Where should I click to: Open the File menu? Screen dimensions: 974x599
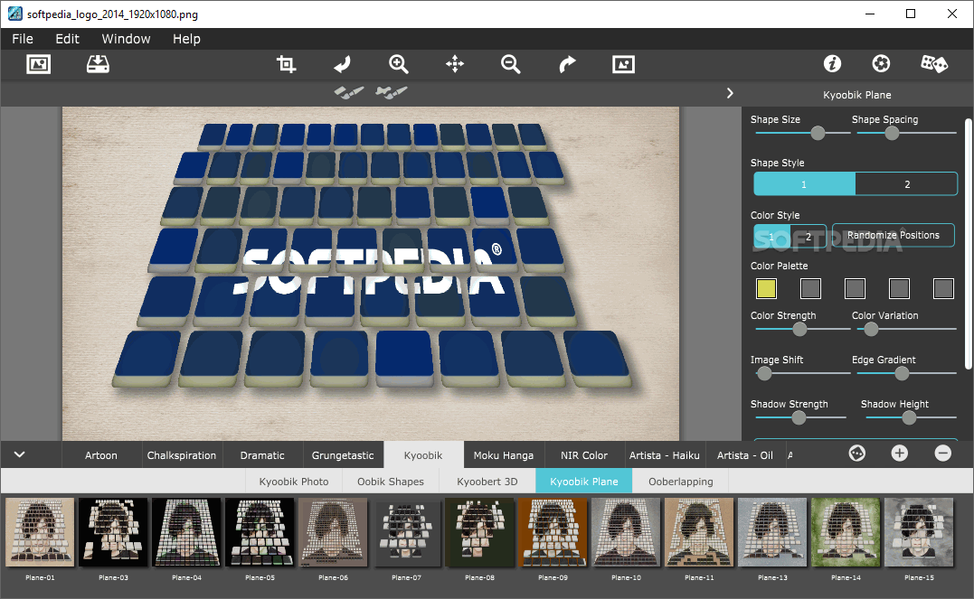click(23, 39)
